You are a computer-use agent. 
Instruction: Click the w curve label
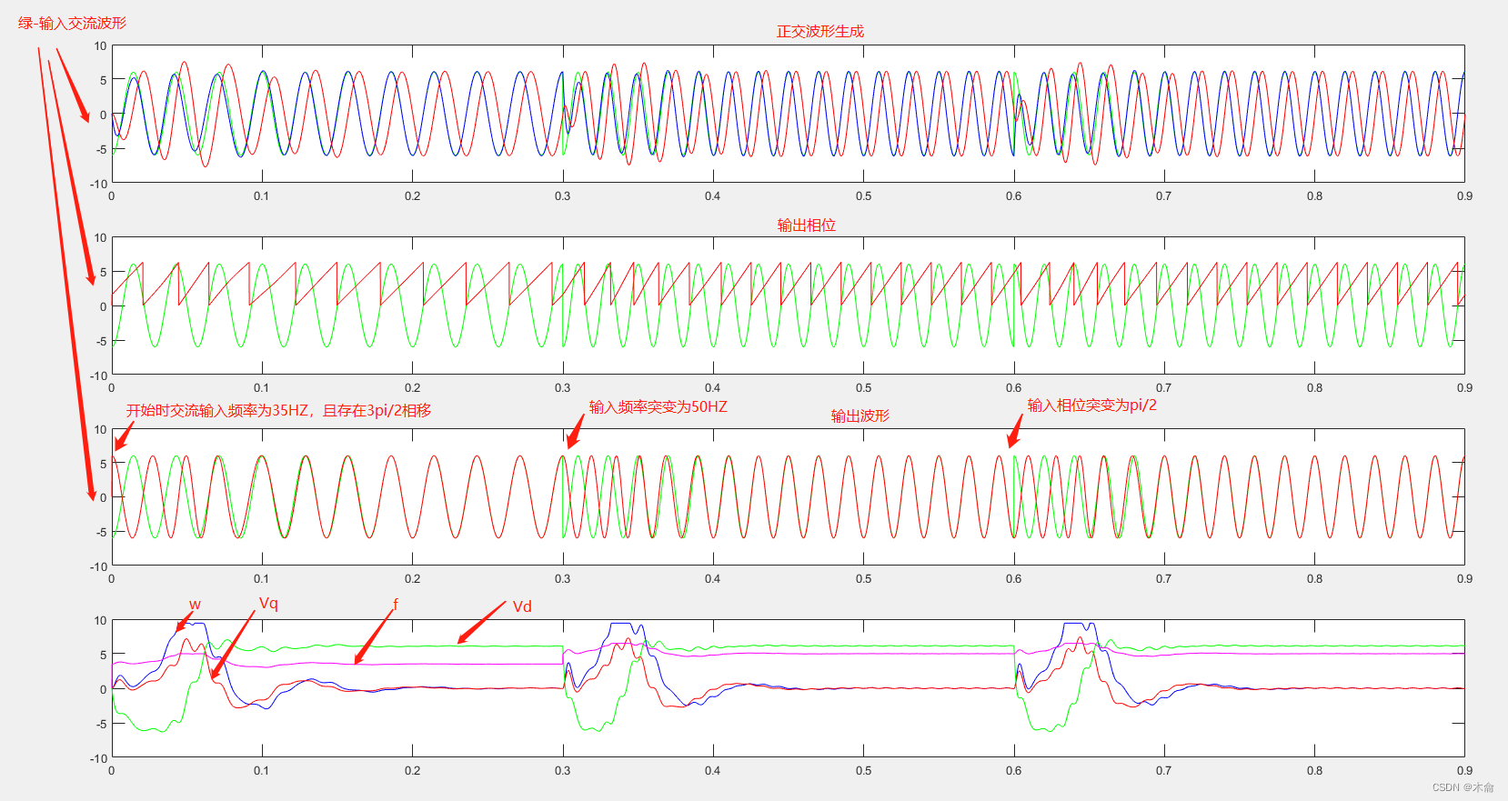(x=195, y=605)
